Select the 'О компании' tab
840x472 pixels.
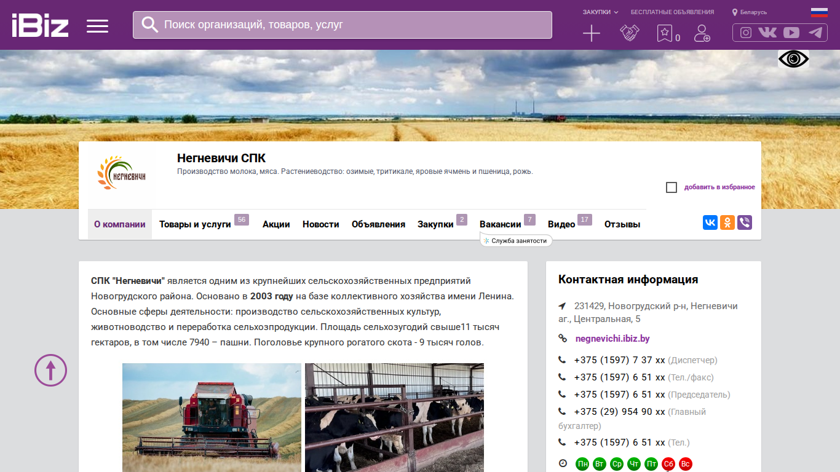pyautogui.click(x=120, y=224)
